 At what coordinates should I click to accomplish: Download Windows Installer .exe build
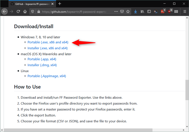click(x=48, y=48)
